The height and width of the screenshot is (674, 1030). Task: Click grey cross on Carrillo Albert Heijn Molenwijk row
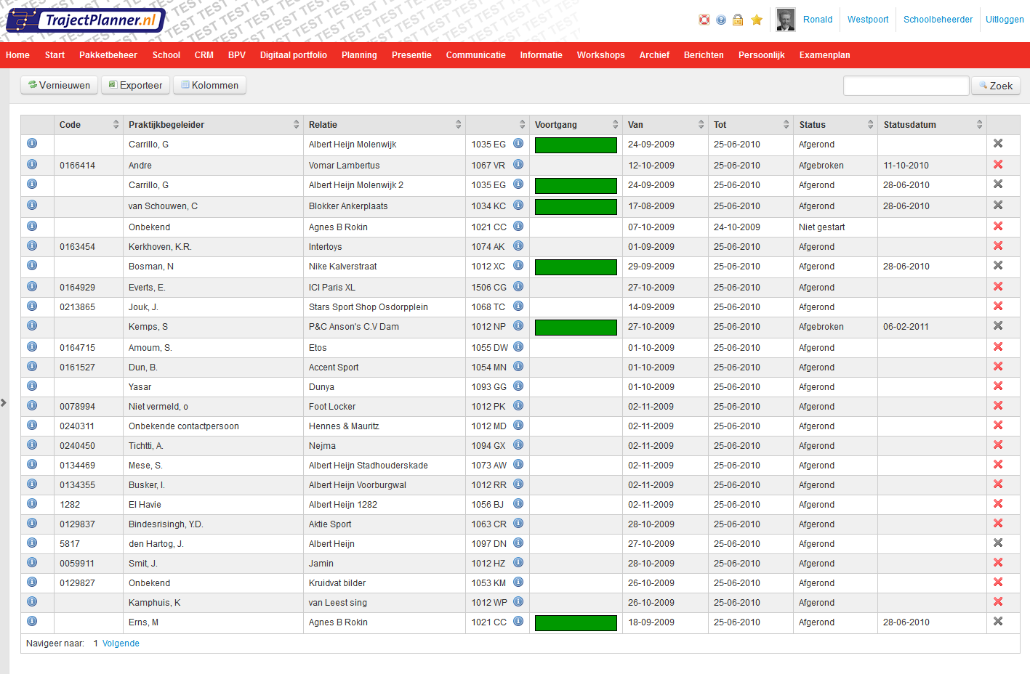pyautogui.click(x=998, y=143)
